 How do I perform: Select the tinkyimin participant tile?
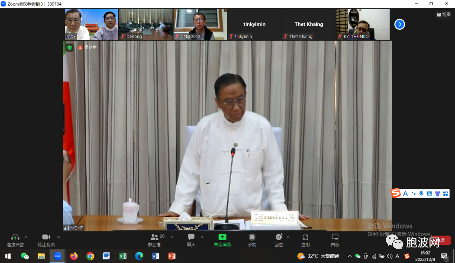255,24
